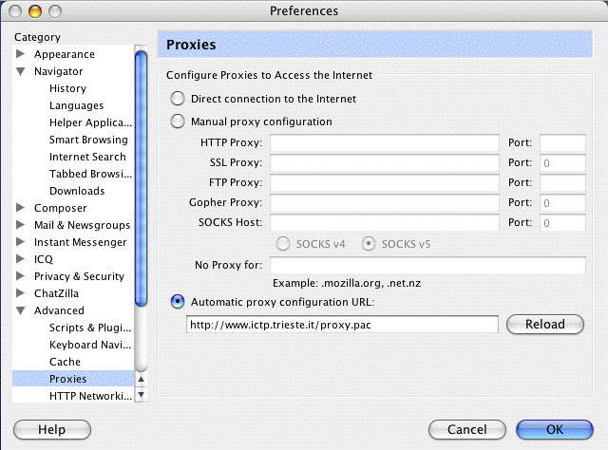The height and width of the screenshot is (450, 608).
Task: Open the Cache preferences item
Action: coord(65,362)
